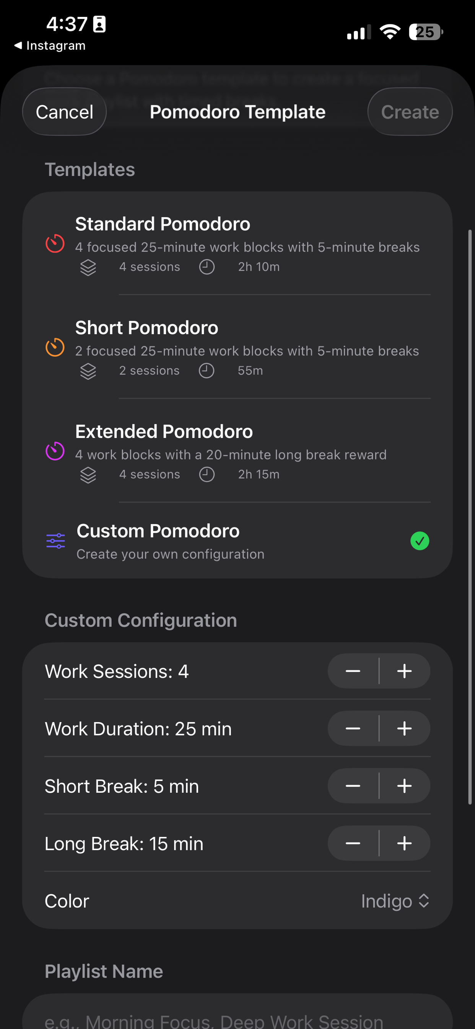Decrease Work Duration with minus
Image resolution: width=475 pixels, height=1029 pixels.
pyautogui.click(x=353, y=728)
